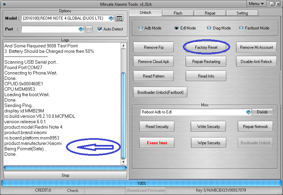The image size is (283, 195).
Task: Click the 'product.model:Redmi Note 4' log line
Action: tap(33, 127)
